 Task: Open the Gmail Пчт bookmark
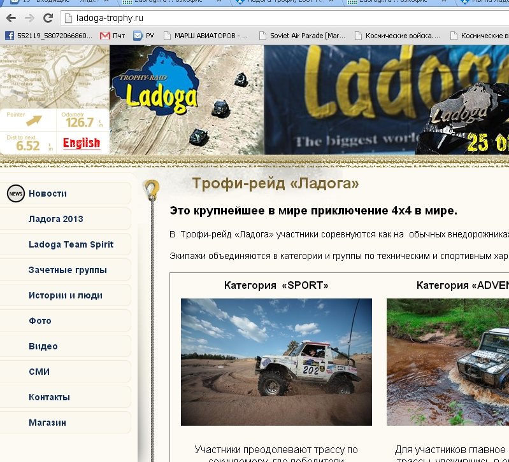(112, 36)
